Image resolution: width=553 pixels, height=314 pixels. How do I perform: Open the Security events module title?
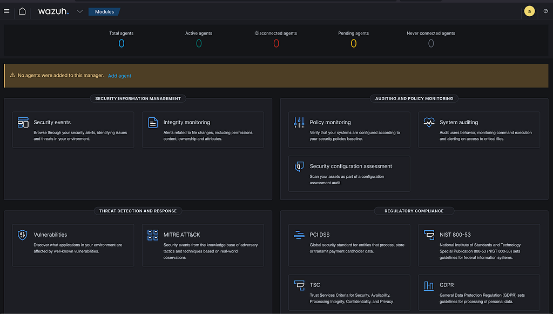[x=52, y=123]
